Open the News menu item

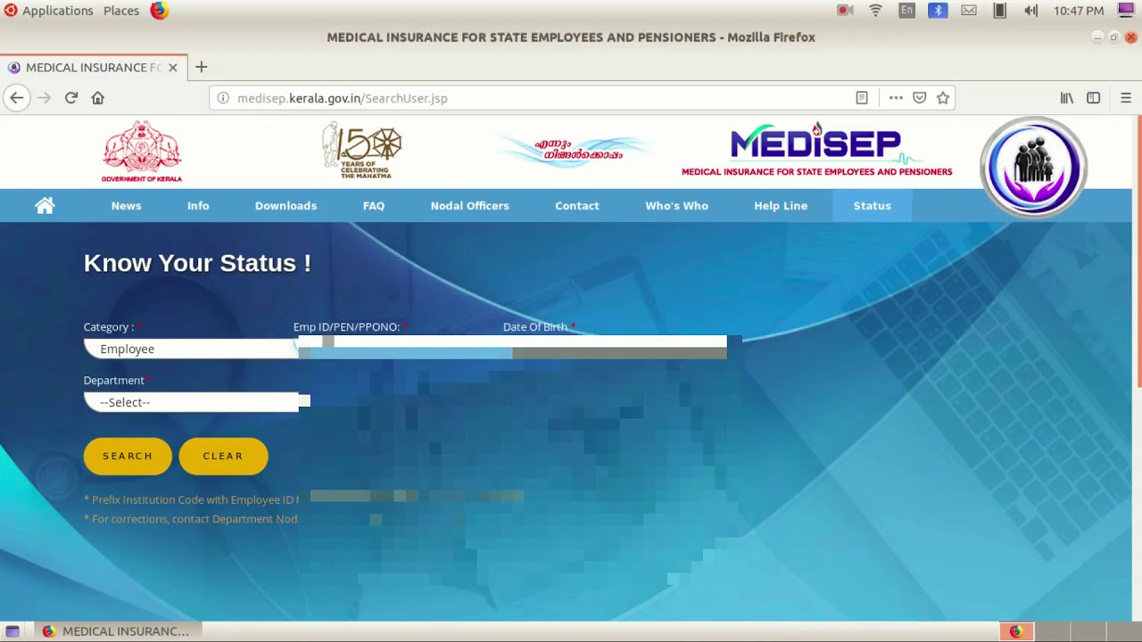pos(127,206)
